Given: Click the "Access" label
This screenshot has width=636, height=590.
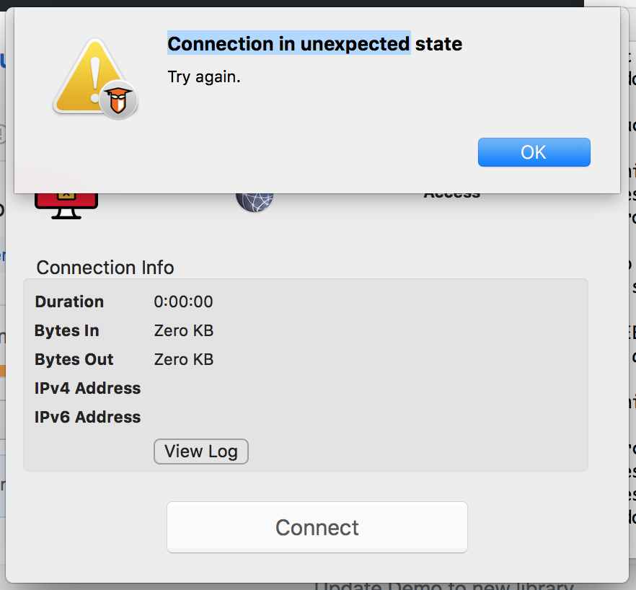Looking at the screenshot, I should point(451,192).
